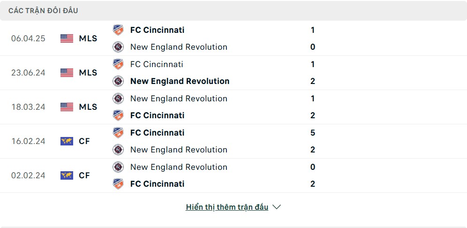Click score 5 in 16.02.24 match
Viewport: 467px width, 228px height.
[x=313, y=133]
